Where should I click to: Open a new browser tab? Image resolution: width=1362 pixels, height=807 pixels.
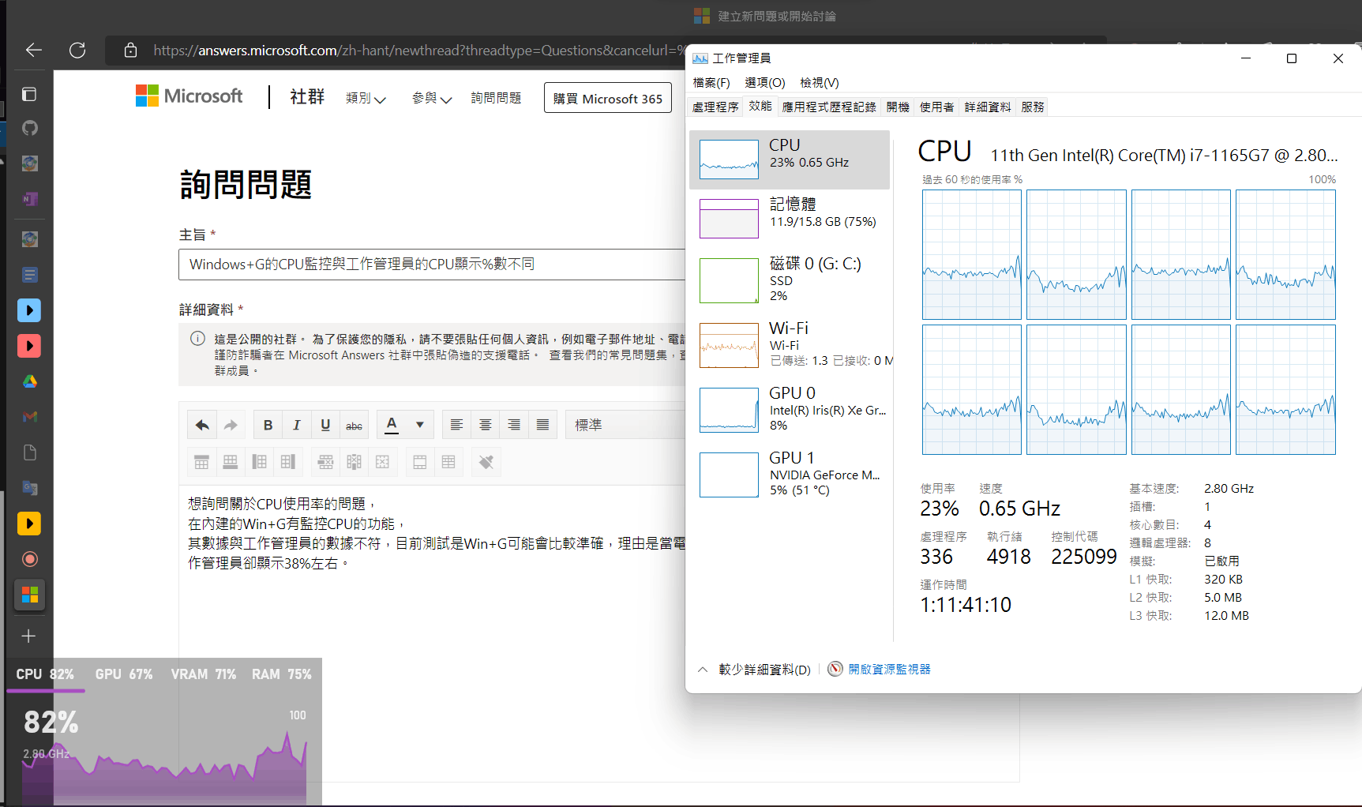[29, 636]
